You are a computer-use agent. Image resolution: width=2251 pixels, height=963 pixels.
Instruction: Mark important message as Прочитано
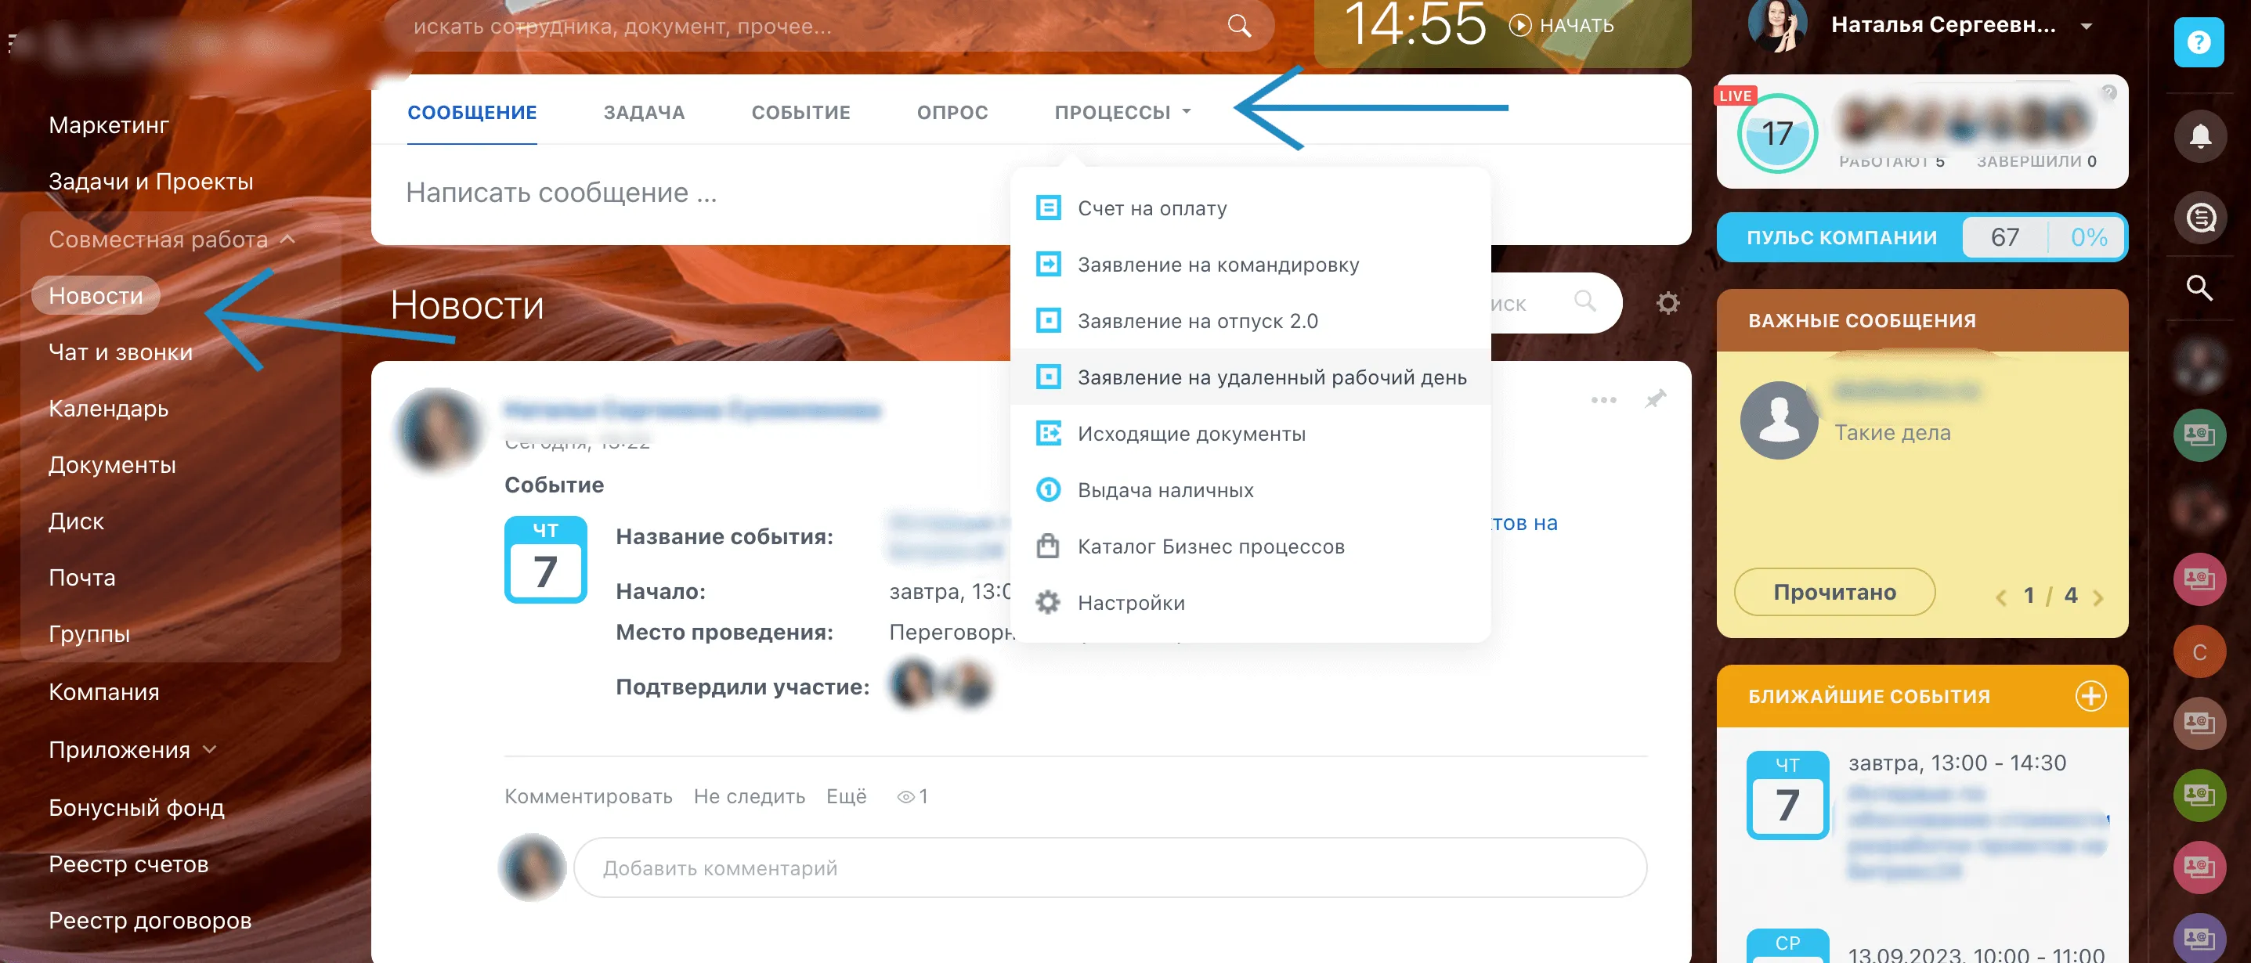pyautogui.click(x=1834, y=593)
